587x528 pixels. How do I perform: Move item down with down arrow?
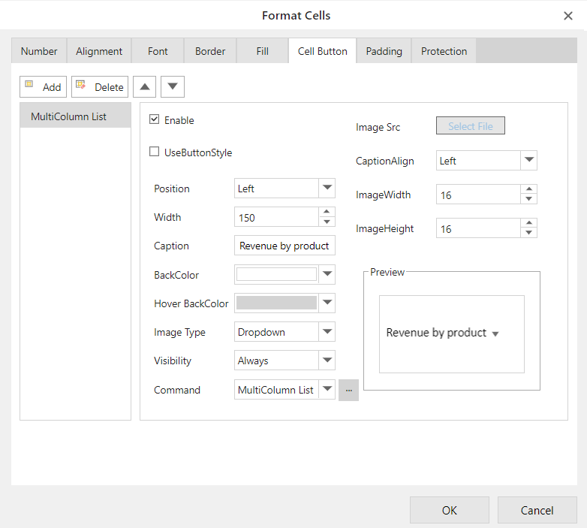click(173, 87)
